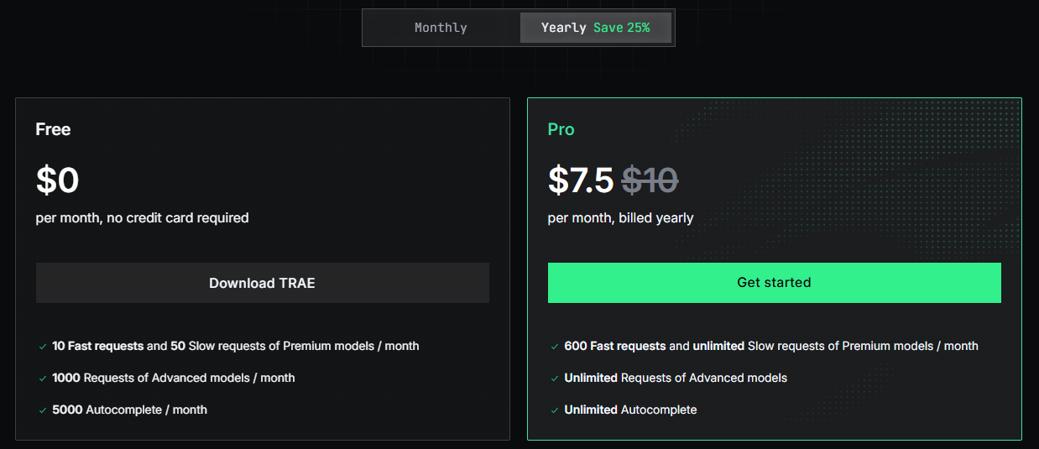Click "Unlimited Requests of Advanced models" text
Viewport: 1039px width, 449px height.
(x=676, y=379)
